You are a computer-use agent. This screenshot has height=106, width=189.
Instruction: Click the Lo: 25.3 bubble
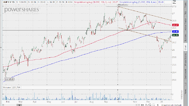9,79
